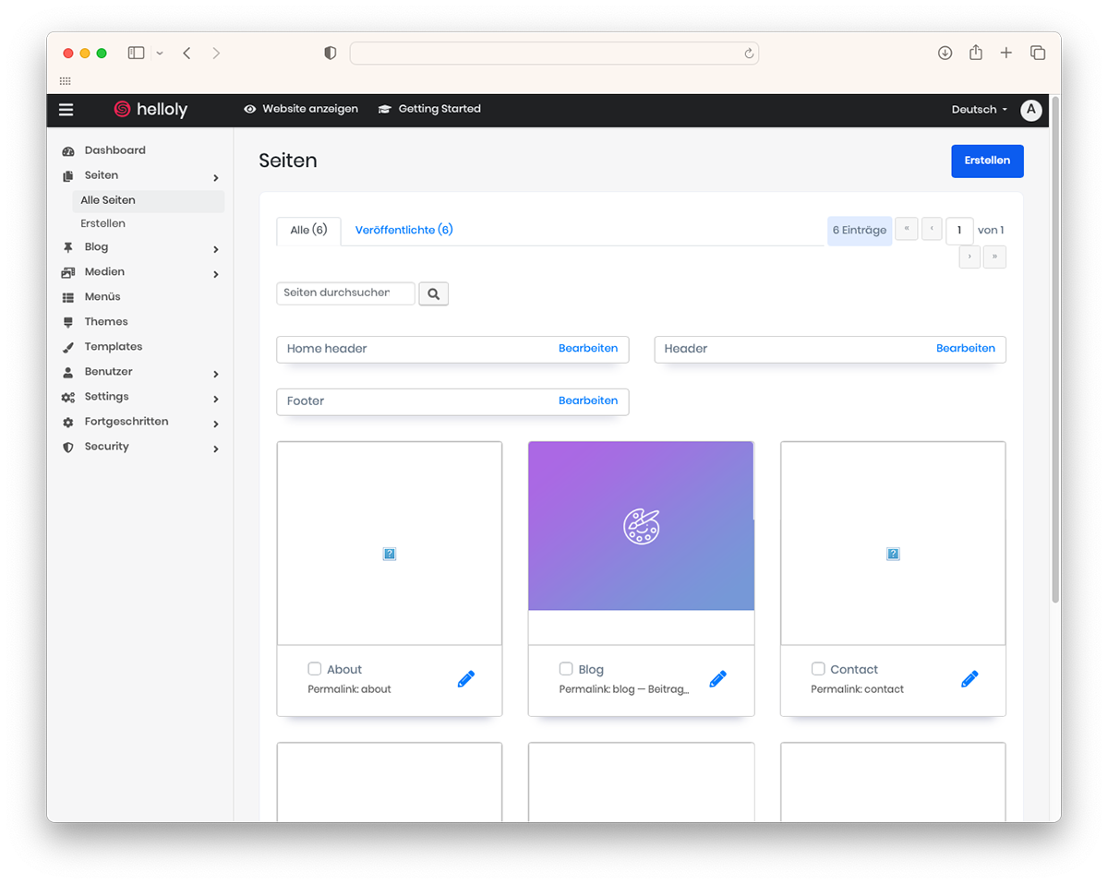The image size is (1108, 884).
Task: Switch to the Veröffentlichte (6) tab
Action: coord(404,230)
